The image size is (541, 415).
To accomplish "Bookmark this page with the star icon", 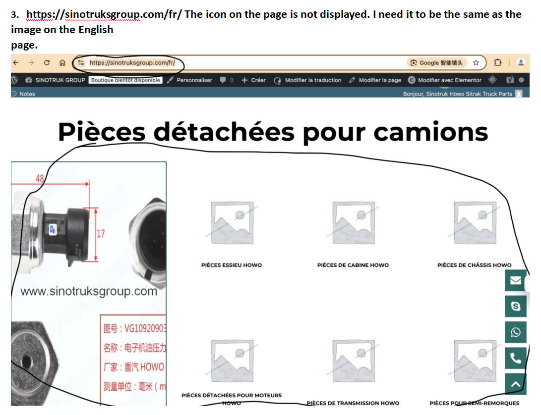I will click(476, 63).
